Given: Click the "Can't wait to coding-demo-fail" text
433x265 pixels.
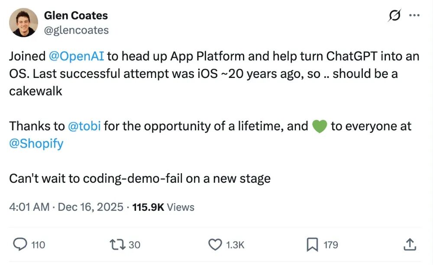Looking at the screenshot, I should [x=140, y=178].
